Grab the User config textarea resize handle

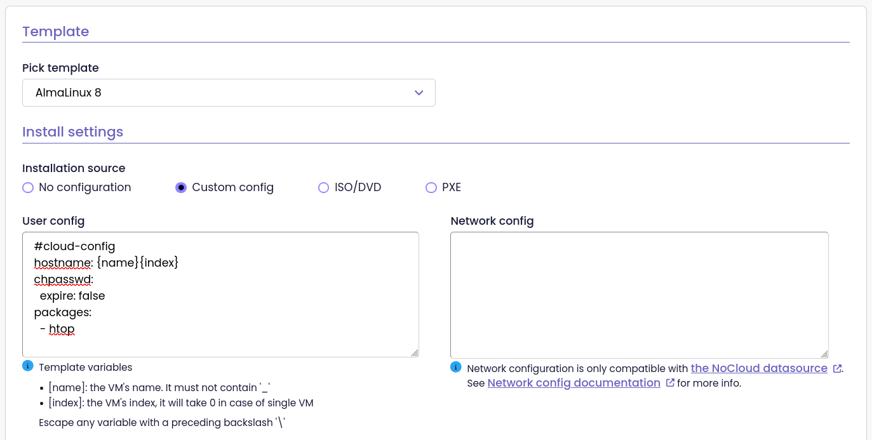(415, 352)
